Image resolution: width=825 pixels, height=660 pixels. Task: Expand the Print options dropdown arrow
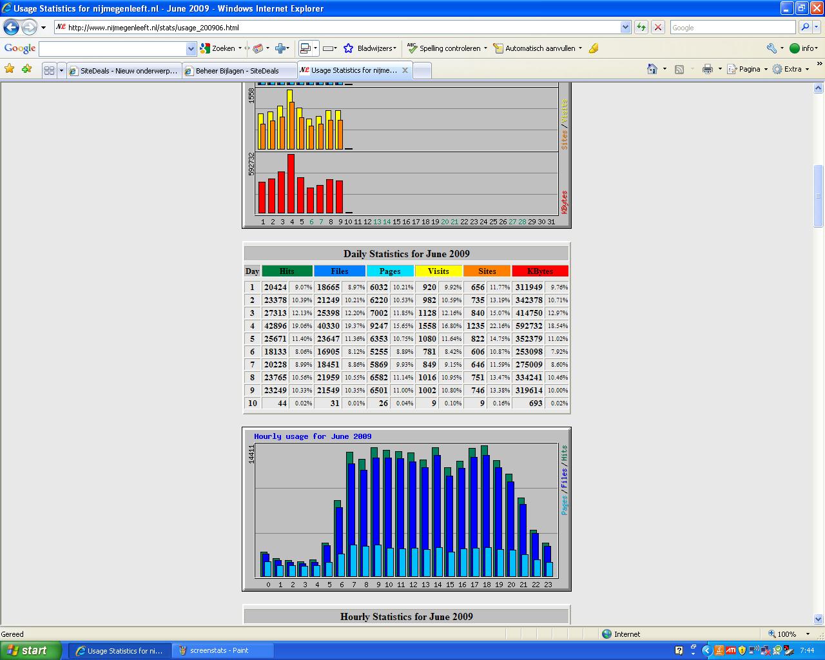719,69
